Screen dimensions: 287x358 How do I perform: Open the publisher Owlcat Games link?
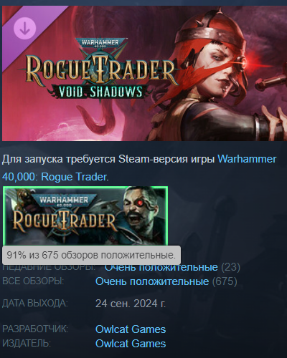tap(131, 344)
